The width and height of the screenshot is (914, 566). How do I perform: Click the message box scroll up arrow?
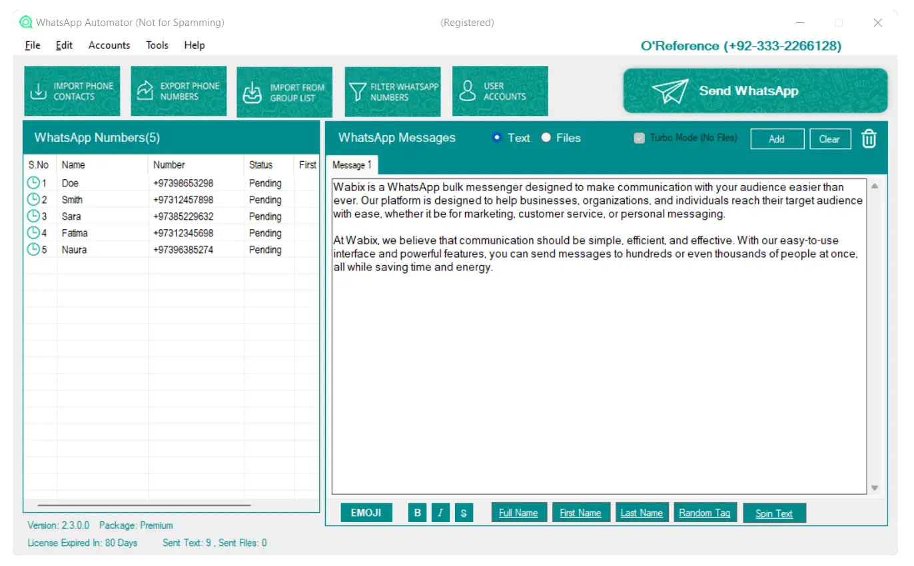[x=875, y=186]
